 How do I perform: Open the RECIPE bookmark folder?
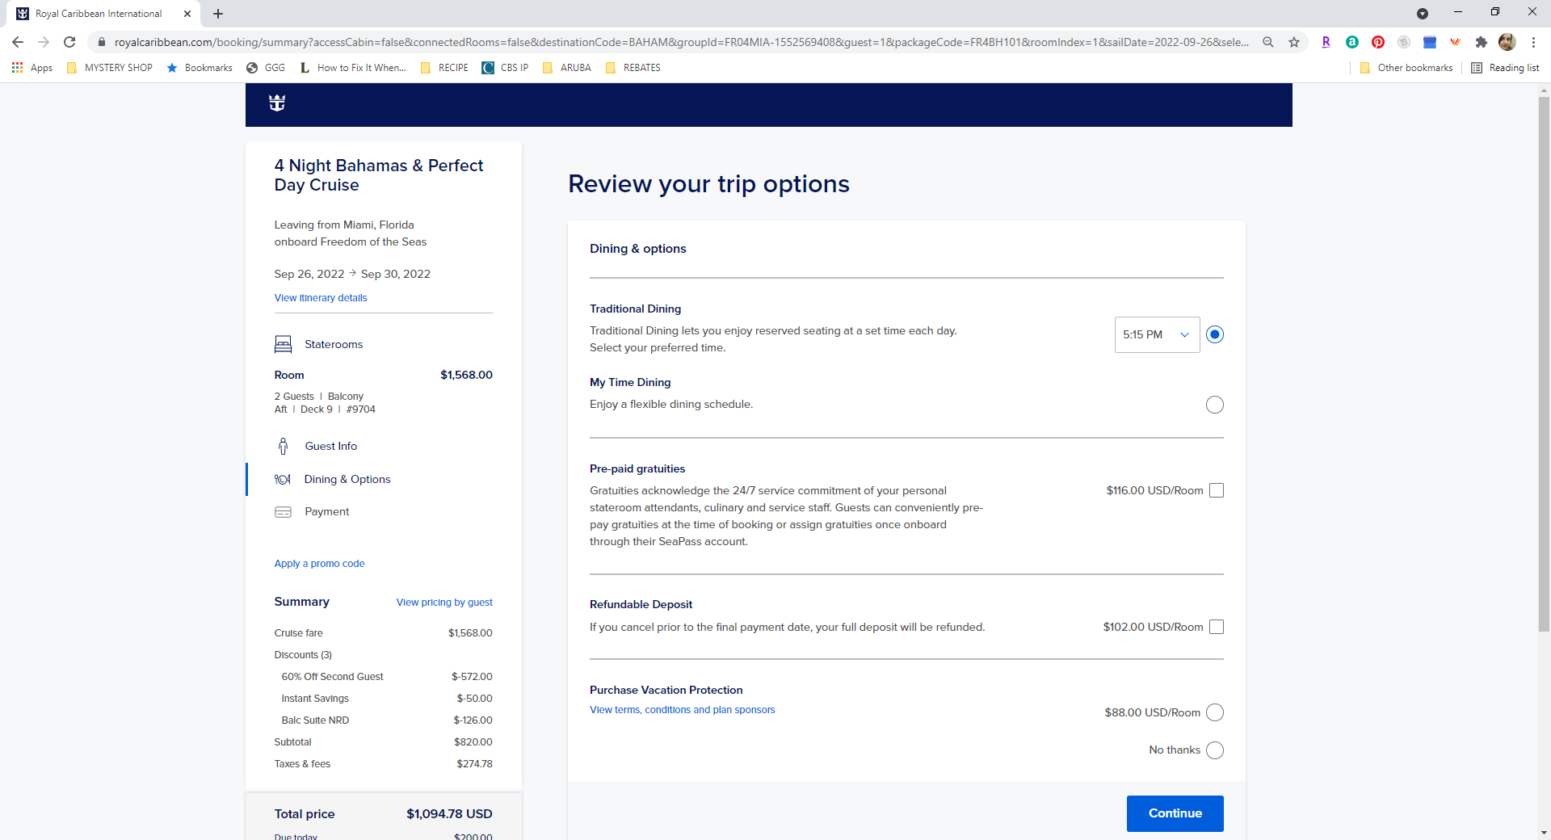(444, 68)
